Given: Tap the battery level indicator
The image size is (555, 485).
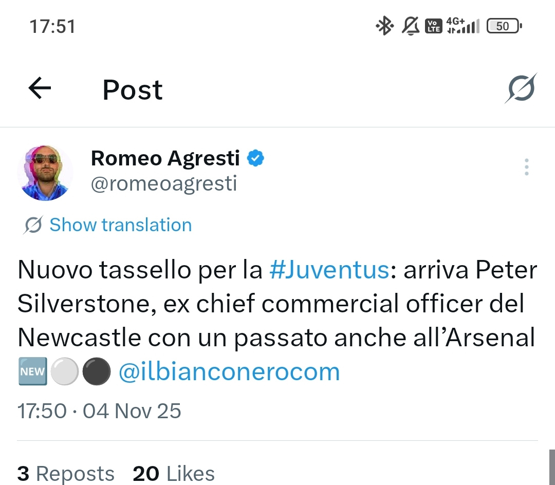Looking at the screenshot, I should click(x=504, y=26).
